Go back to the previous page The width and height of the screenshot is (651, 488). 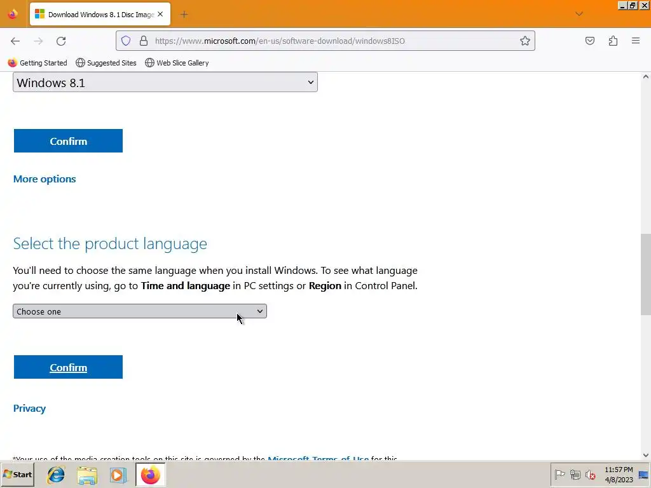click(x=15, y=41)
